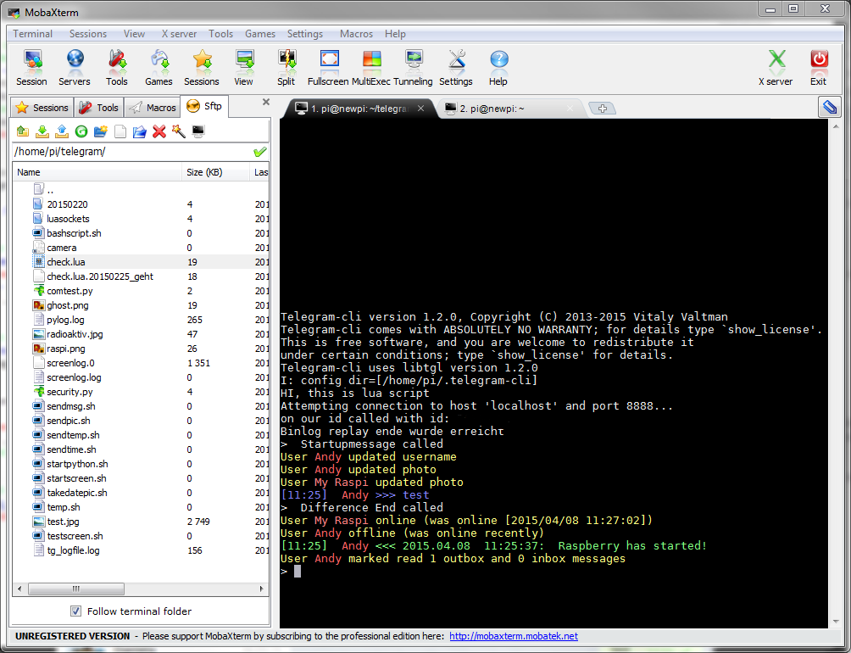The height and width of the screenshot is (653, 851).
Task: Select comtest.py file
Action: pyautogui.click(x=70, y=291)
